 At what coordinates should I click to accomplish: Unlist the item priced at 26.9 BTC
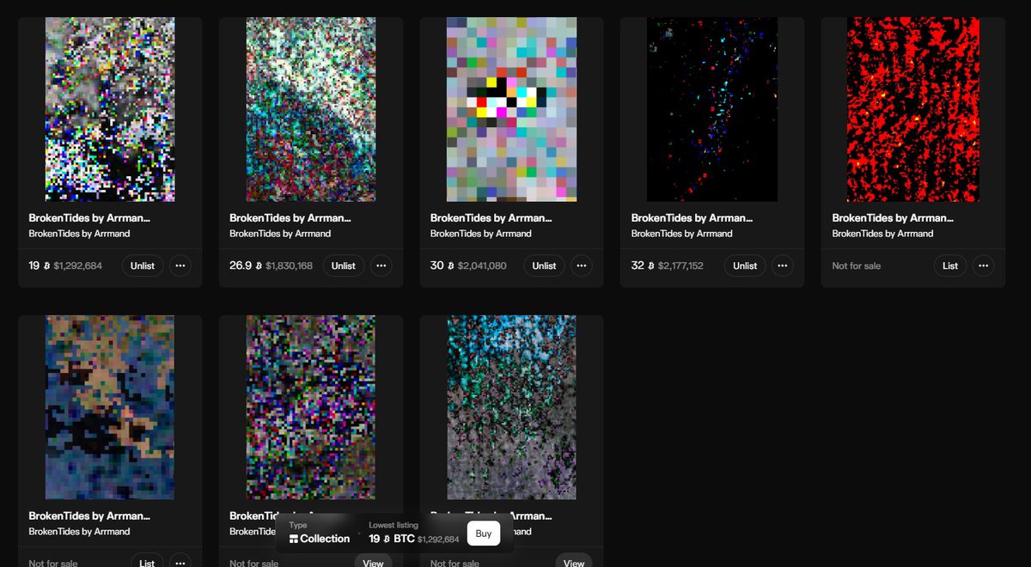click(344, 265)
